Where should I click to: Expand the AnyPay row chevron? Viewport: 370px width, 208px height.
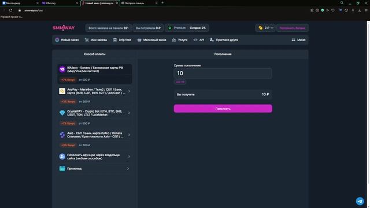[129, 91]
